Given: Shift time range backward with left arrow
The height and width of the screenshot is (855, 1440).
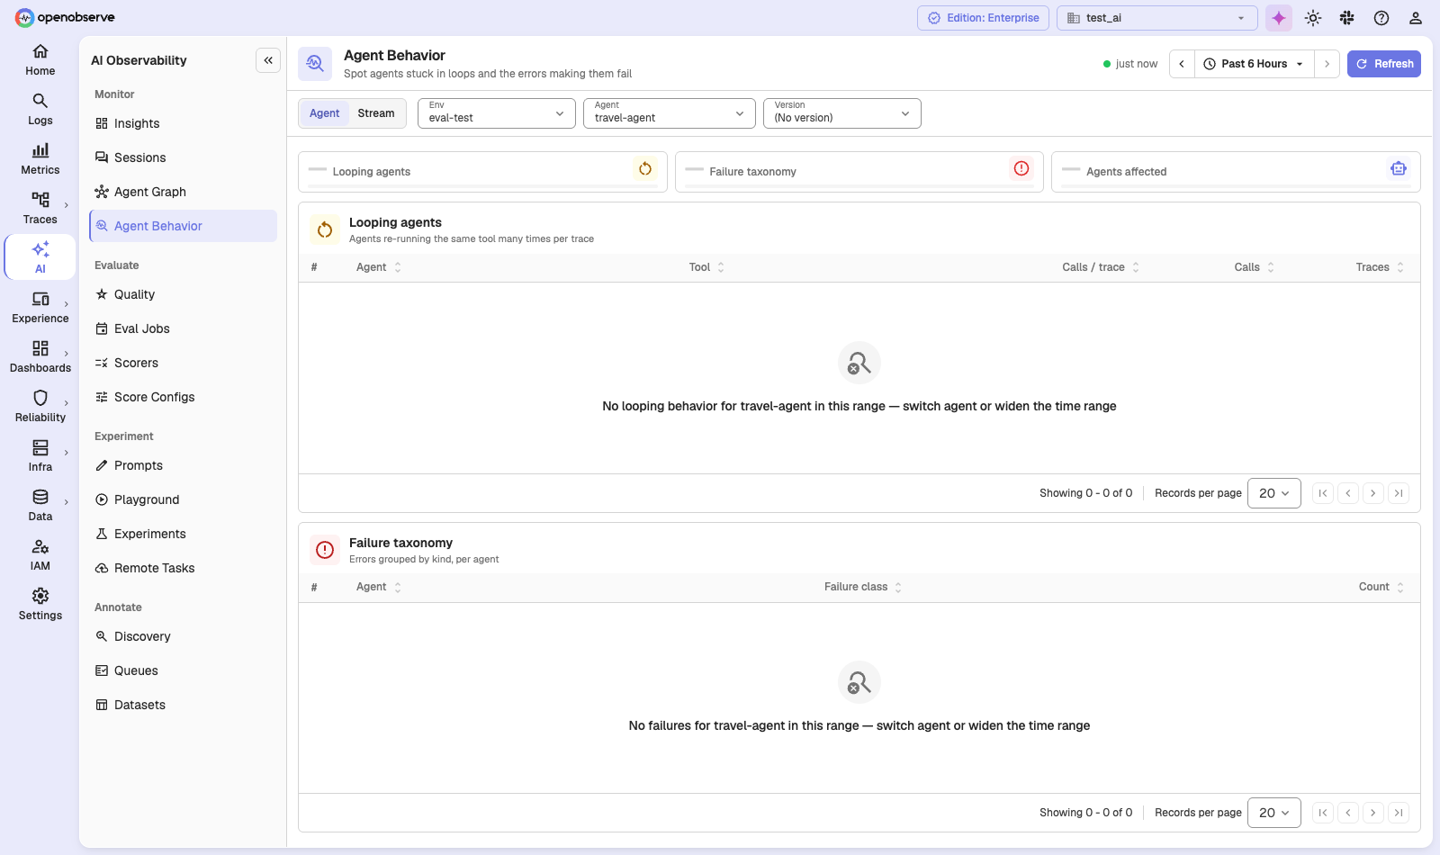Looking at the screenshot, I should 1182,64.
